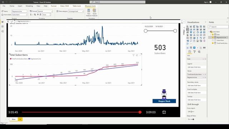The image size is (229, 129).
Task: Switch to Data view in left sidebar
Action: tap(3, 27)
